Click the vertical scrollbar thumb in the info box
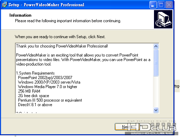The width and height of the screenshot is (180, 137). (x=156, y=63)
